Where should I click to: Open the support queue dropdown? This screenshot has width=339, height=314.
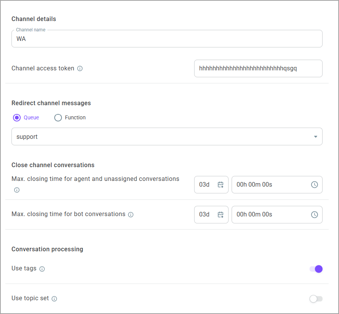[x=167, y=137]
